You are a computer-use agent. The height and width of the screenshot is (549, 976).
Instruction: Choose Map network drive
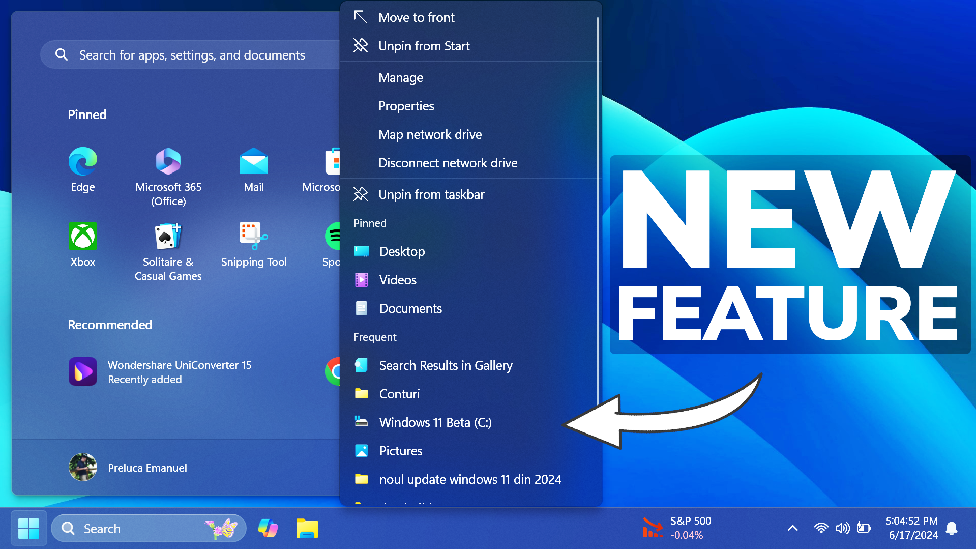[x=430, y=134]
